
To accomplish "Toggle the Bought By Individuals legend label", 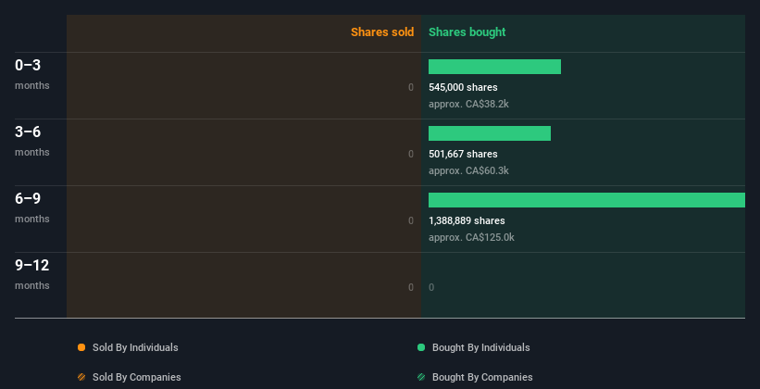I will pos(480,347).
